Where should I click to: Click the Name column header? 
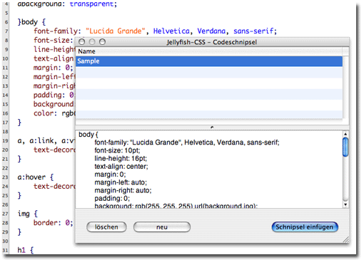click(209, 51)
